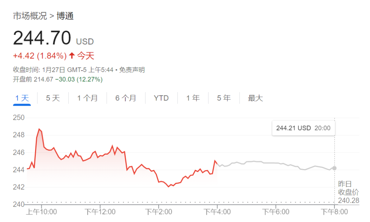Click the 下午4:00 axis label
The height and width of the screenshot is (222, 370).
pyautogui.click(x=217, y=212)
